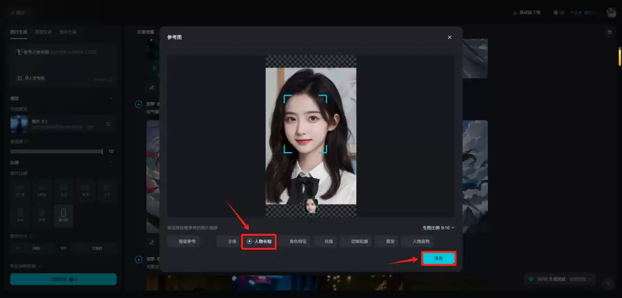The width and height of the screenshot is (622, 298).
Task: Choose the 风格 reference type
Action: pos(328,242)
